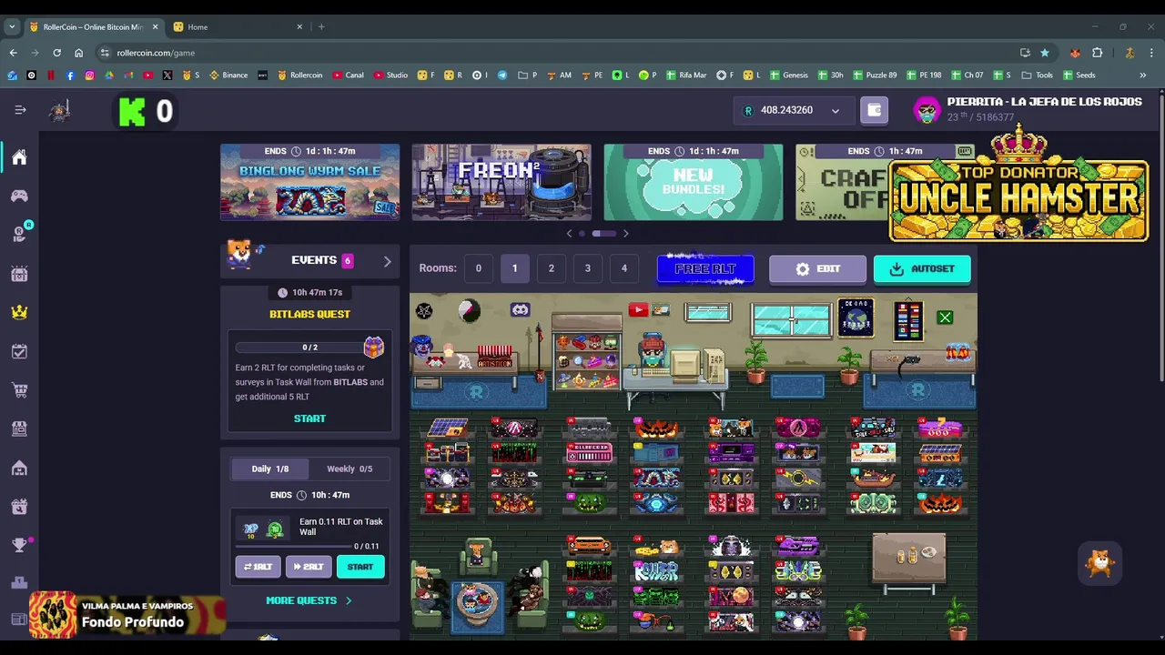1165x655 pixels.
Task: Open the Games controller icon in sidebar
Action: [19, 196]
